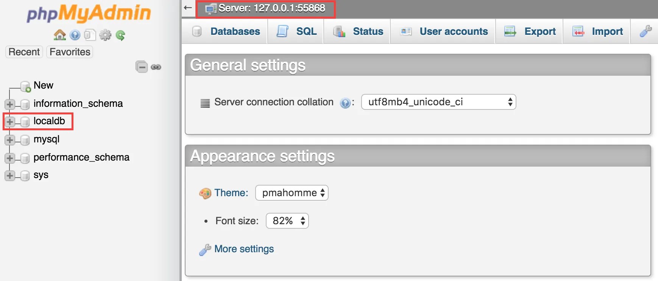Open the Theme pmahomme dropdown
Screen dimensions: 658x281
(x=292, y=193)
